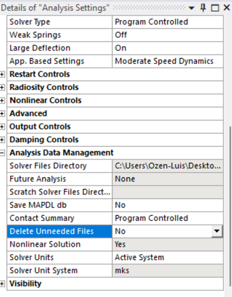This screenshot has width=232, height=297.
Task: Expand the Restart Controls section
Action: coord(2,74)
